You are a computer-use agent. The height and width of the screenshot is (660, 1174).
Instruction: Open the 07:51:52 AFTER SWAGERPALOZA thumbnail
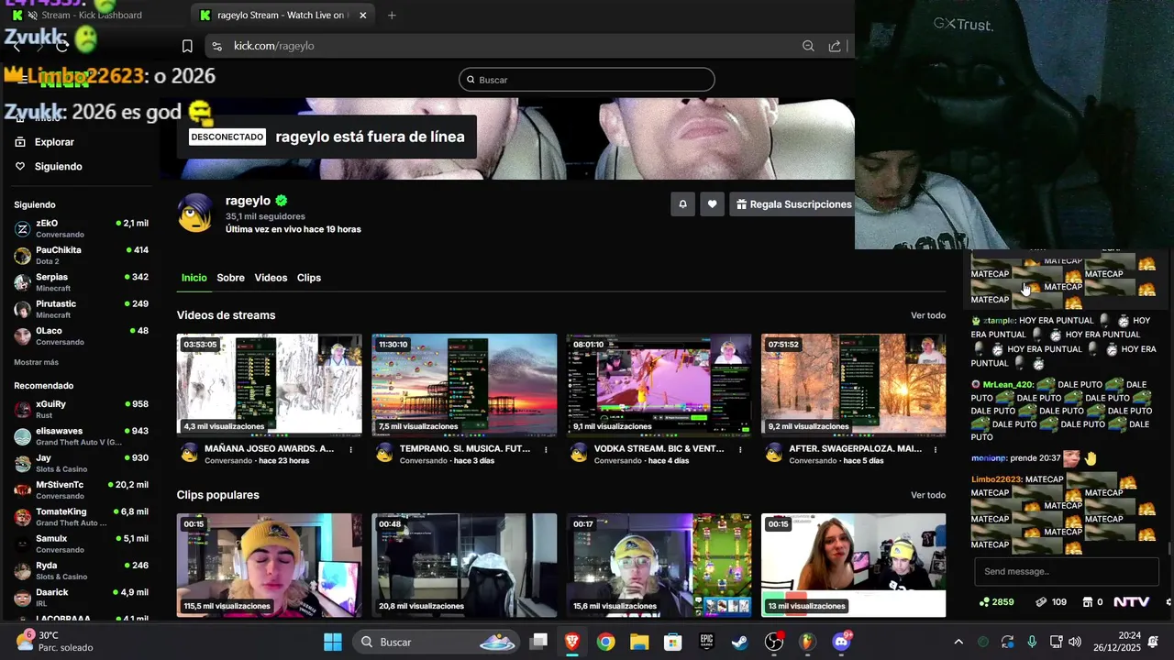click(x=853, y=385)
